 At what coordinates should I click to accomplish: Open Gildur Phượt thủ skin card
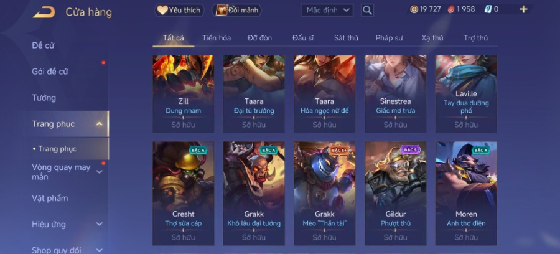(395, 193)
